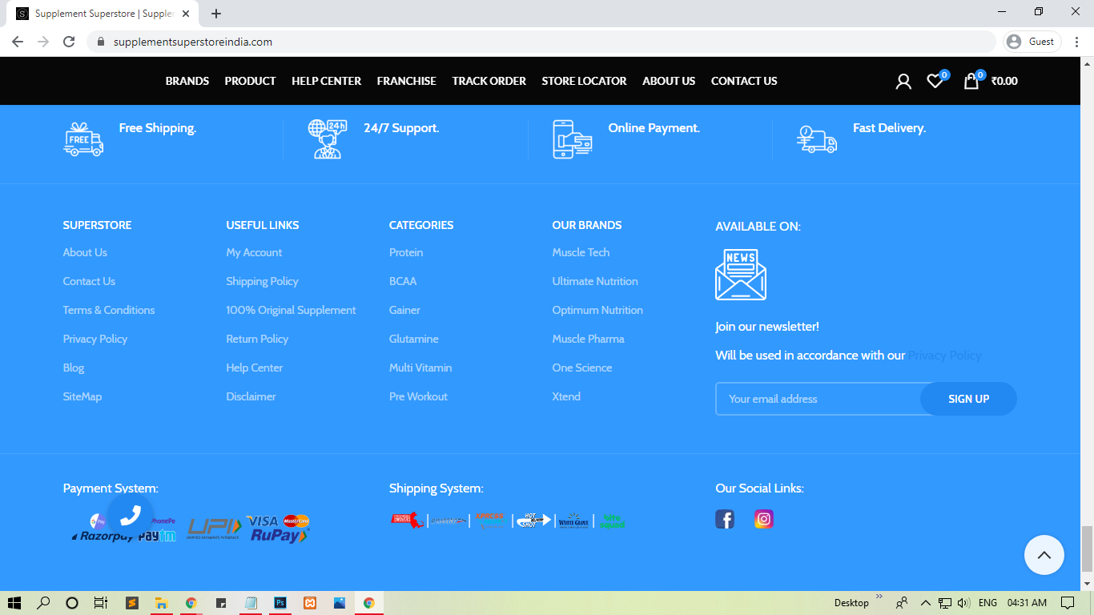This screenshot has height=615, width=1094.
Task: Open the shopping cart icon
Action: [x=971, y=81]
